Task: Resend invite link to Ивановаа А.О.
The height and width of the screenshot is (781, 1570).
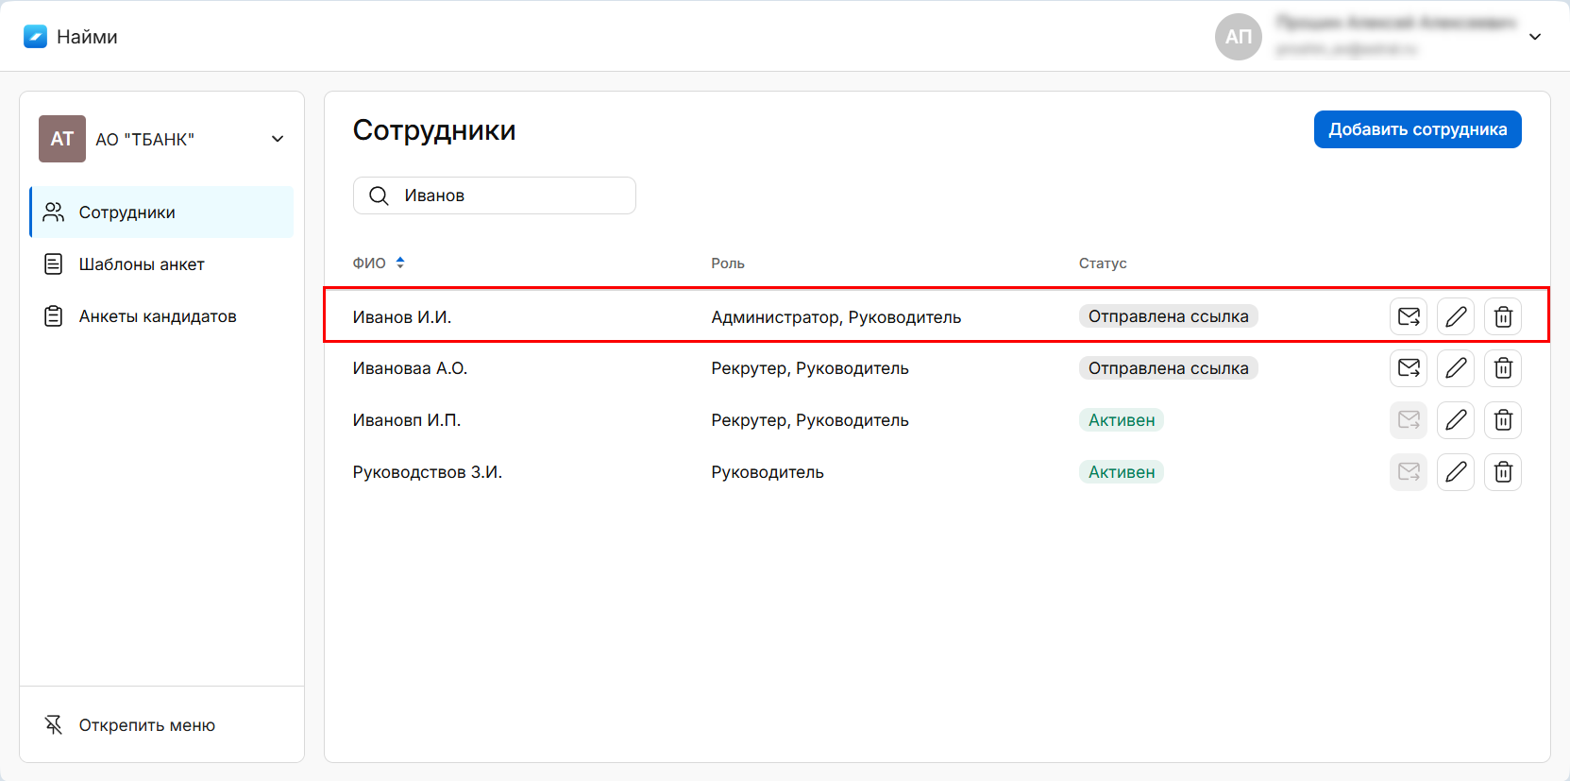Action: (x=1408, y=368)
